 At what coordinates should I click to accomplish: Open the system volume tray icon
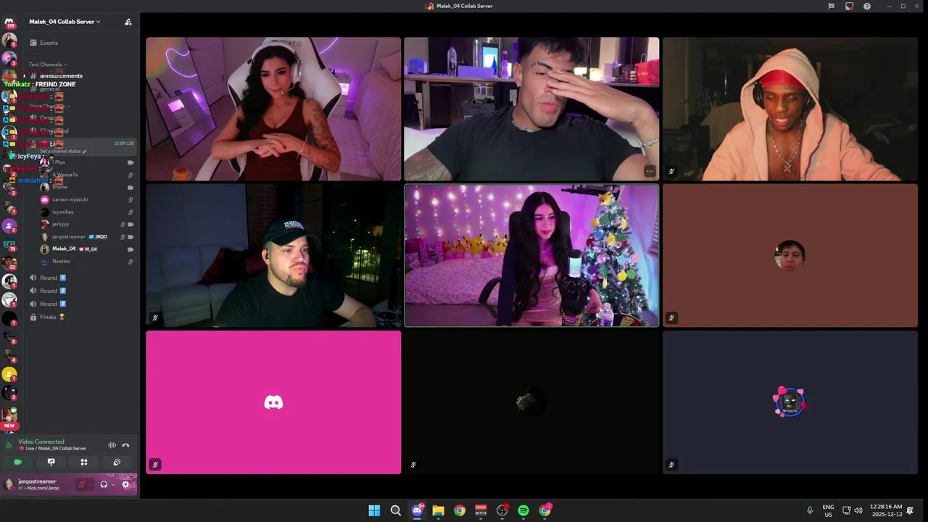[x=858, y=510]
